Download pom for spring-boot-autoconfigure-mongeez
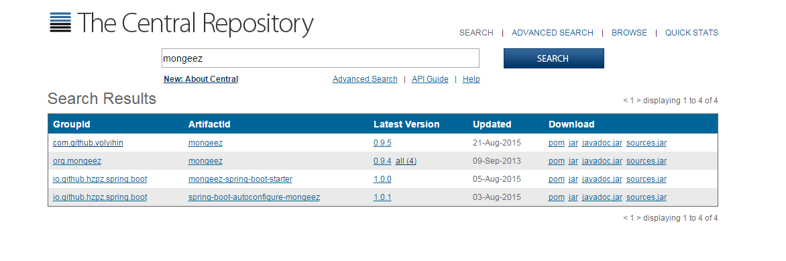Screen dimensions: 786x261 click(557, 197)
